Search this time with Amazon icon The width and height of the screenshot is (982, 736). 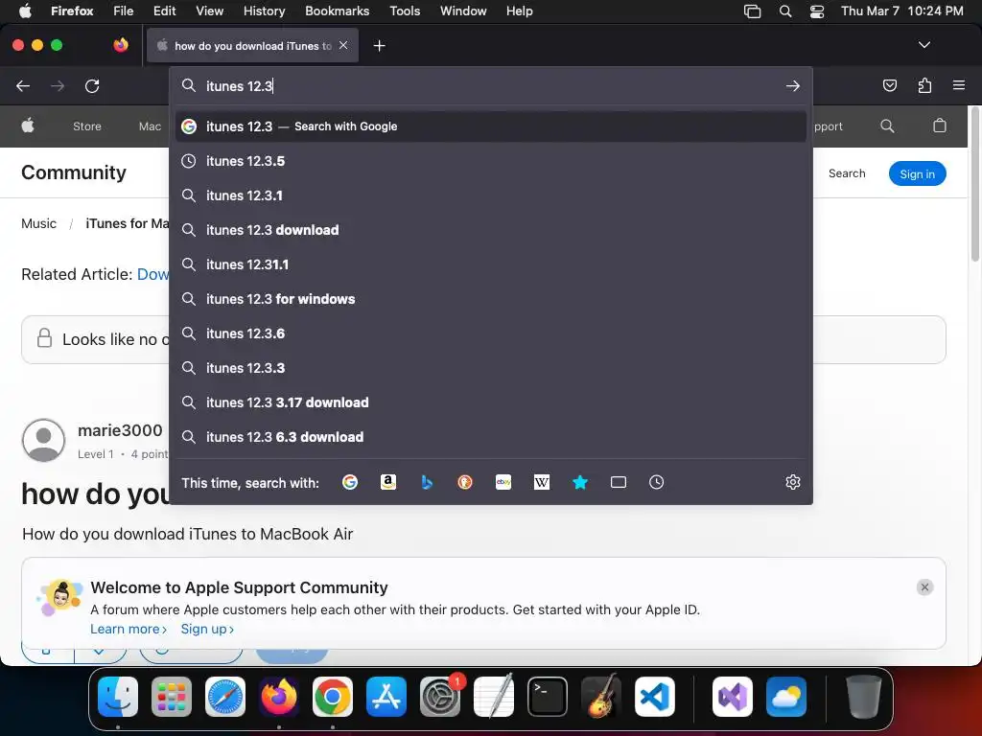[388, 482]
